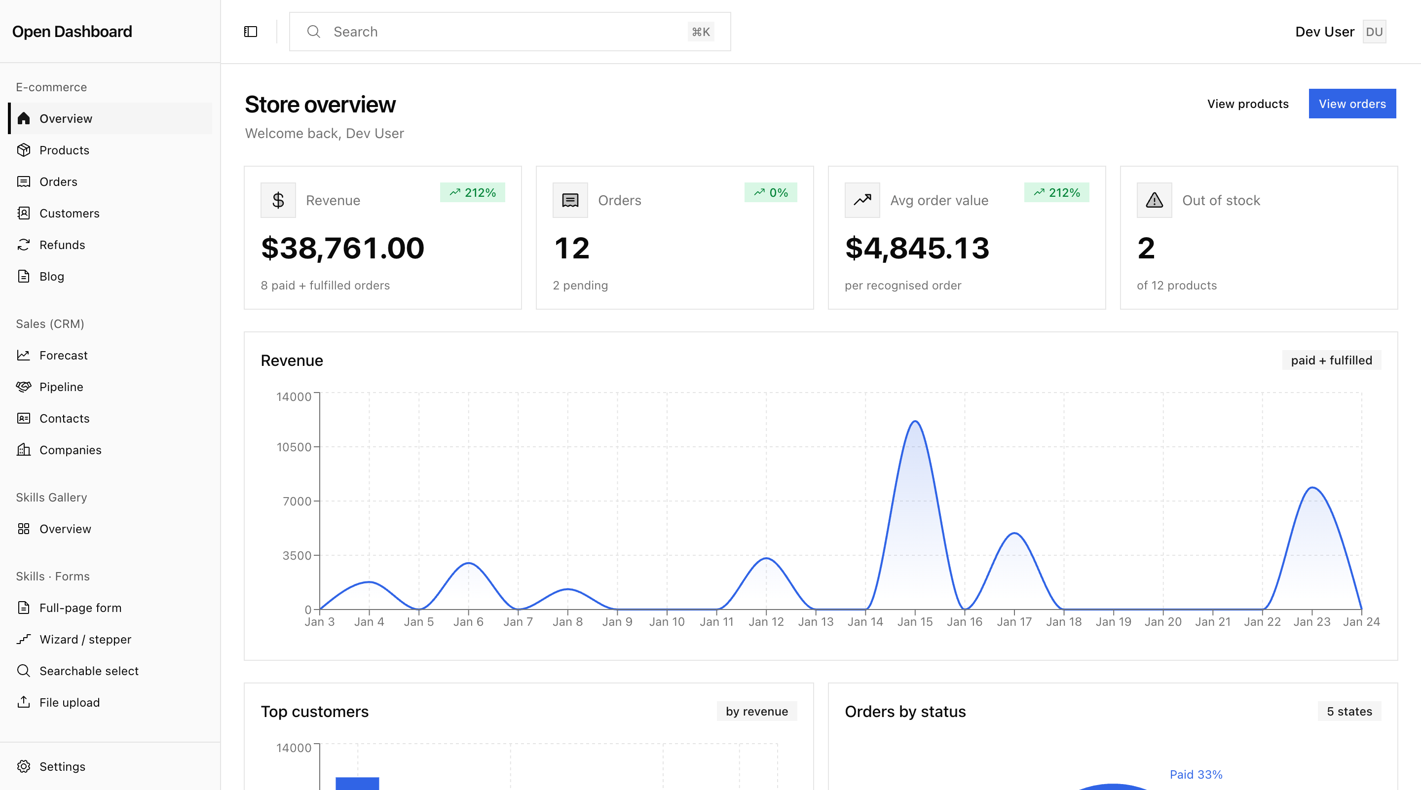
Task: Click the Avg order value 212% badge
Action: click(1056, 192)
